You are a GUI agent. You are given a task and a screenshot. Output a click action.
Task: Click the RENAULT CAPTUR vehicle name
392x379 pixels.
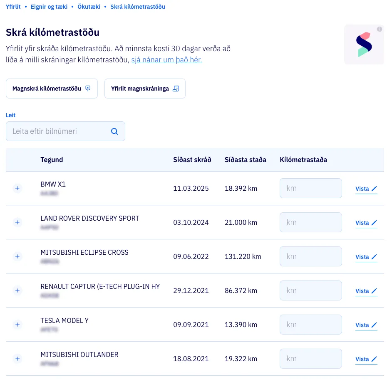point(100,286)
